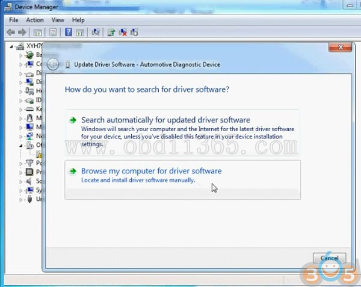This screenshot has height=287, width=361.
Task: Expand the Human Interface Devices node arrow
Action: 20,91
